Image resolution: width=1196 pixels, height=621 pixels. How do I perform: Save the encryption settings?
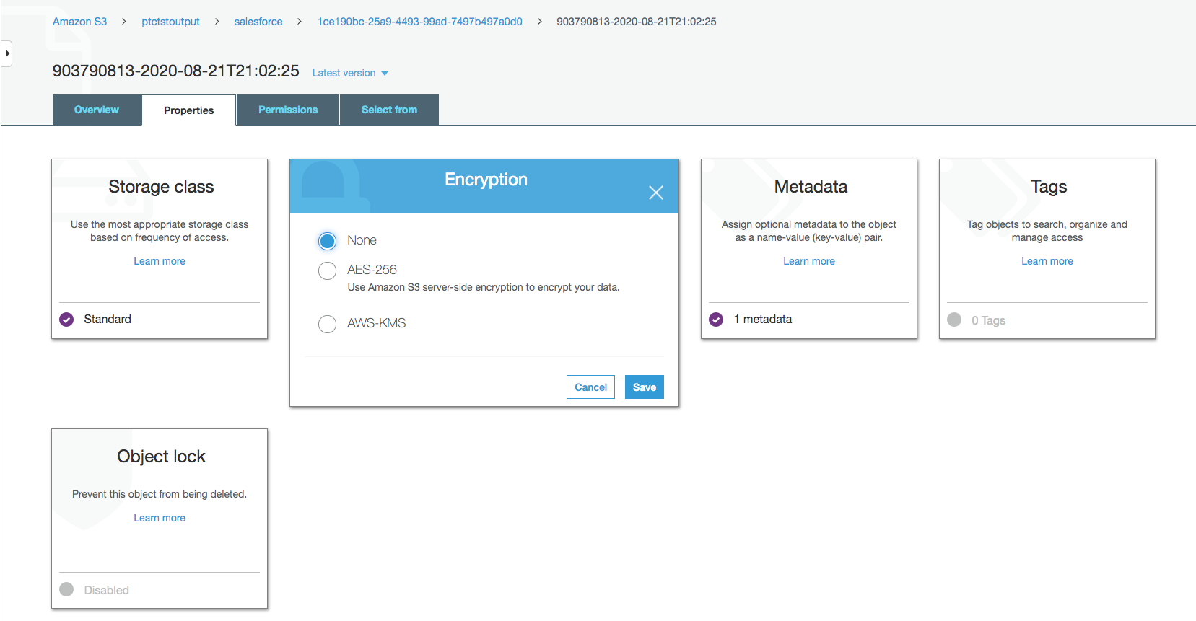(x=645, y=387)
